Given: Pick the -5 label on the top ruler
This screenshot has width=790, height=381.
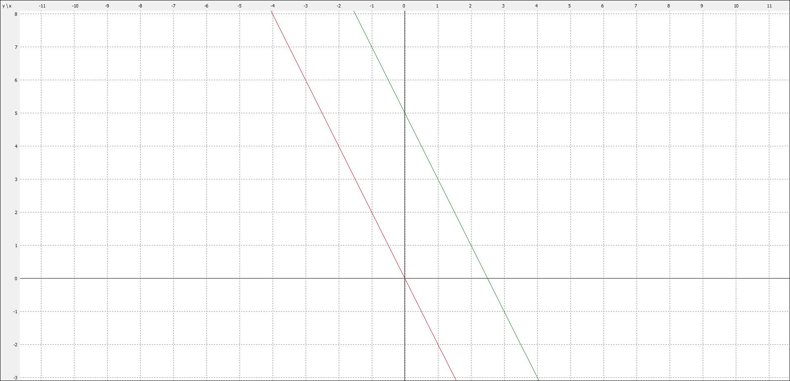Looking at the screenshot, I should (x=239, y=6).
